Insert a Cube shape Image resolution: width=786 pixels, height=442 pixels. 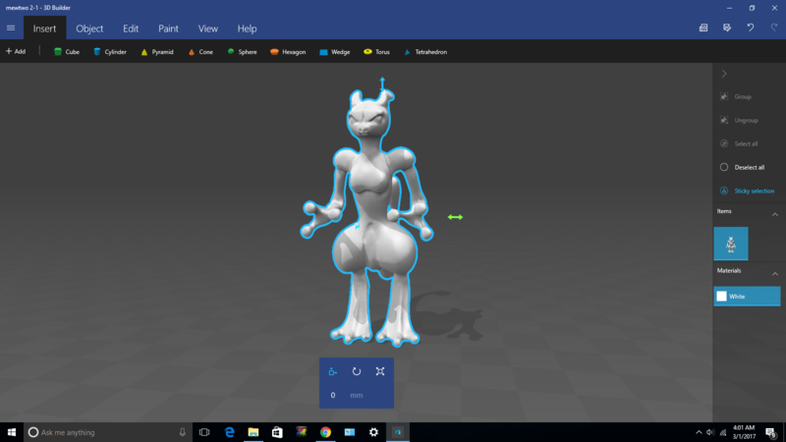(x=67, y=52)
